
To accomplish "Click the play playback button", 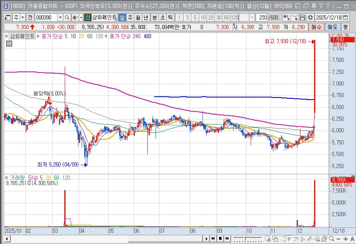I will tap(206, 239).
